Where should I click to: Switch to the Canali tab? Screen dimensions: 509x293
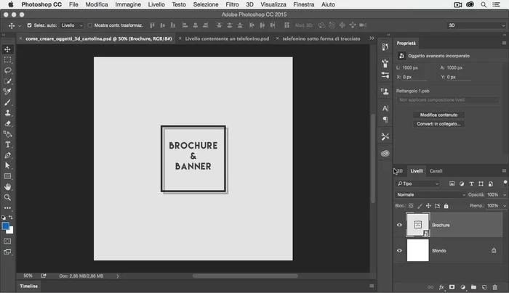point(436,171)
